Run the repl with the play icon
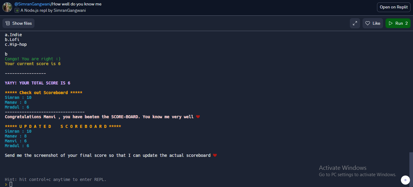 391,23
